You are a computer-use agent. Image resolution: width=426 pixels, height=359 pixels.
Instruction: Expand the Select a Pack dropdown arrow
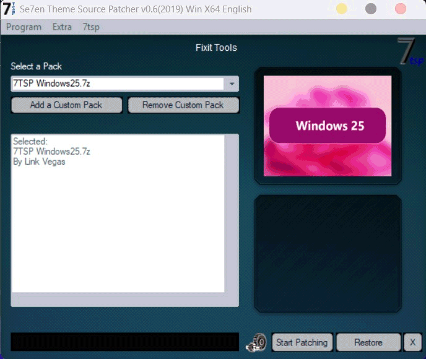232,84
